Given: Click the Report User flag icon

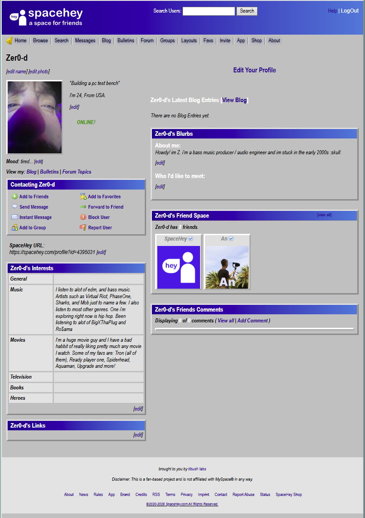Looking at the screenshot, I should 83,228.
